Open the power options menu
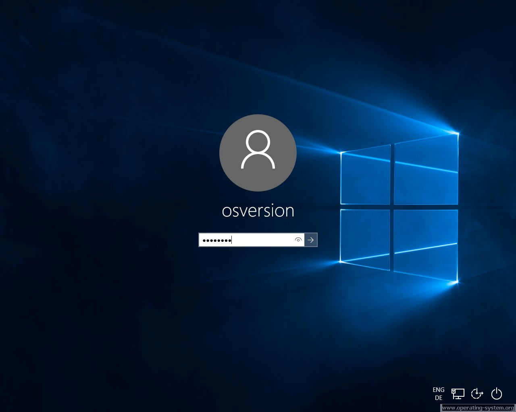The height and width of the screenshot is (412, 516). pos(497,393)
